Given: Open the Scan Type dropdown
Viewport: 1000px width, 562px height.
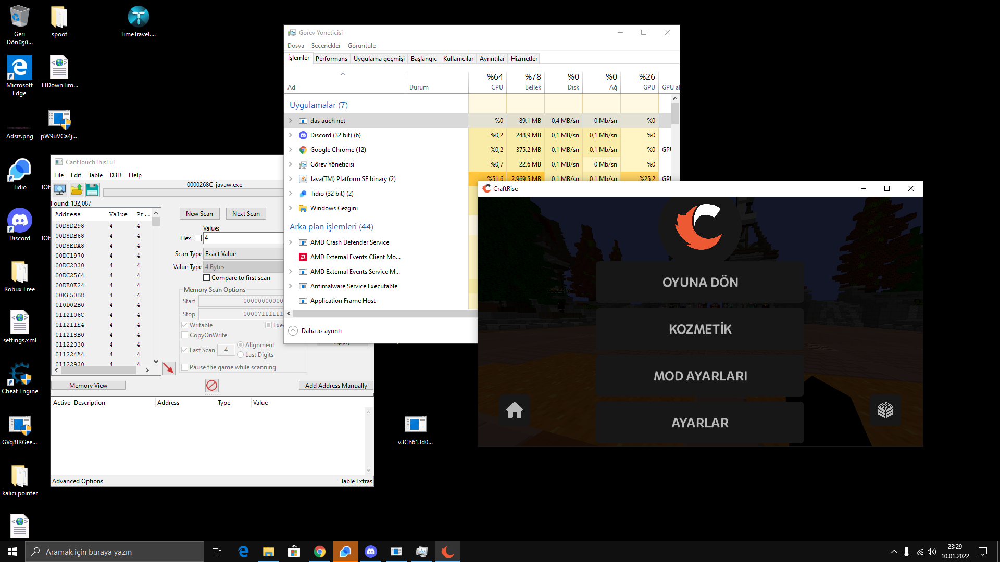Looking at the screenshot, I should point(244,254).
